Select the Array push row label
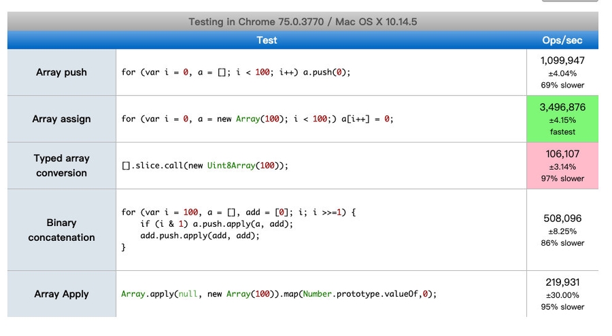Viewport: 612px width, 336px height. tap(62, 73)
